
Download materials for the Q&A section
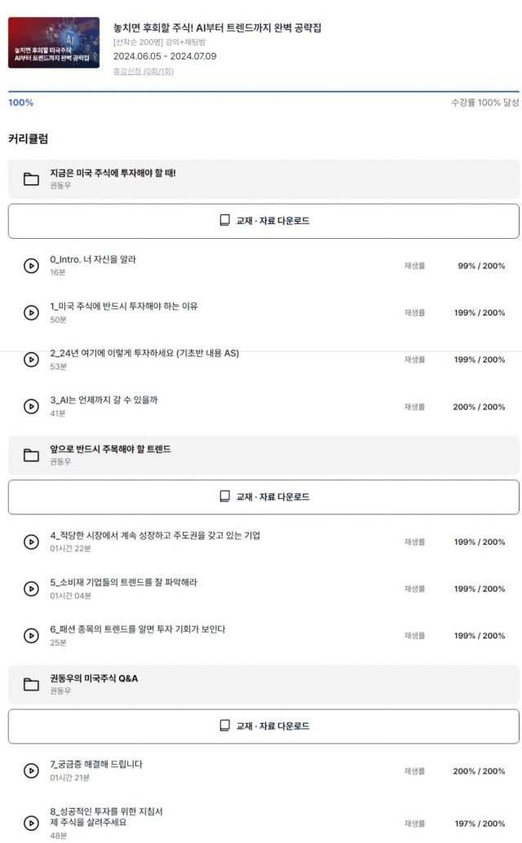click(263, 726)
